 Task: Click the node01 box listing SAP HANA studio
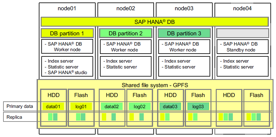point(67,66)
